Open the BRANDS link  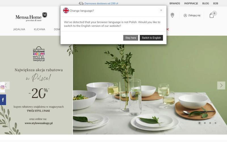[x=175, y=3]
